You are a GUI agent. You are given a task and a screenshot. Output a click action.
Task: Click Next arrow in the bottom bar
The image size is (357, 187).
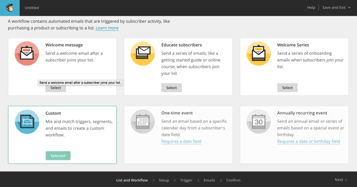pos(341,180)
